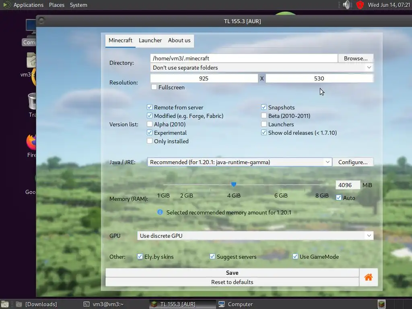Click the blue info icon near memory message
The image size is (412, 309).
[160, 212]
